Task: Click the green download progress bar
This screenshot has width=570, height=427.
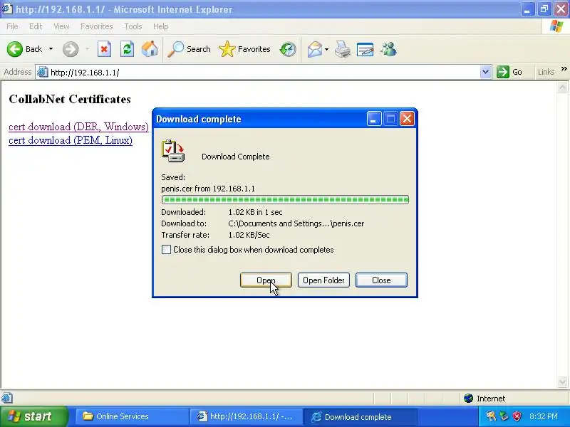Action: coord(285,200)
